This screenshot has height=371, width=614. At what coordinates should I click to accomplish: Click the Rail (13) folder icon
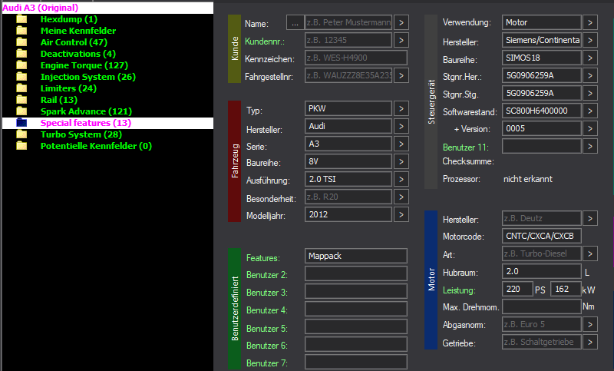[x=22, y=100]
